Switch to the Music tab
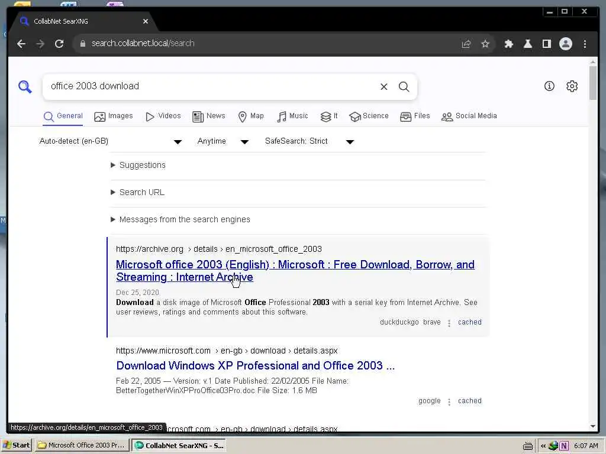 292,116
